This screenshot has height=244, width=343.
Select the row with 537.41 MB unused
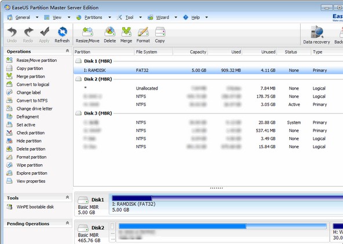tap(208, 131)
